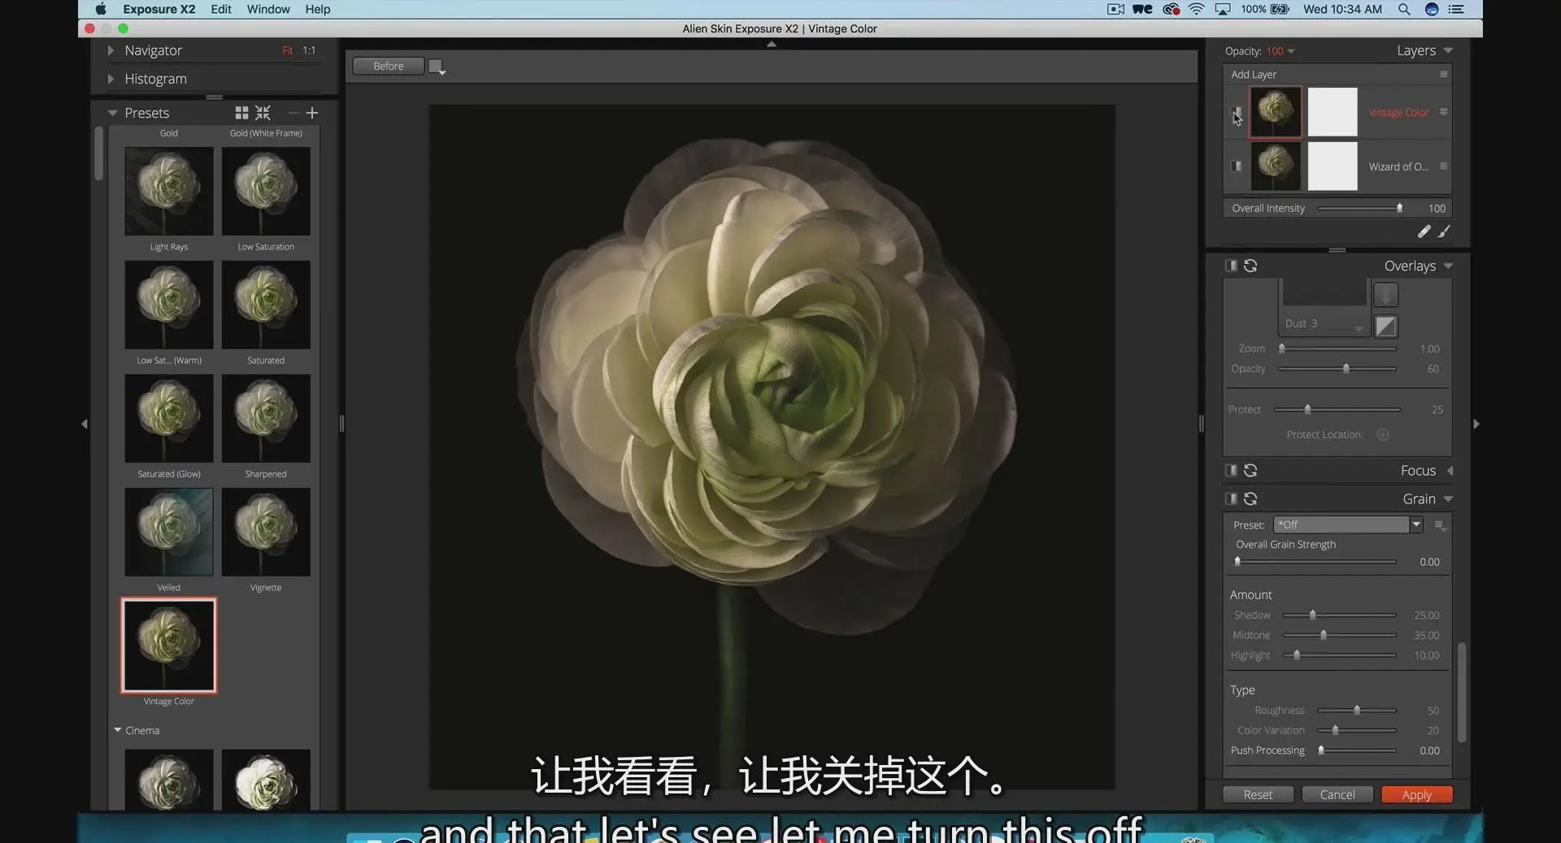Viewport: 1561px width, 843px height.
Task: Click the Reset button
Action: tap(1258, 794)
